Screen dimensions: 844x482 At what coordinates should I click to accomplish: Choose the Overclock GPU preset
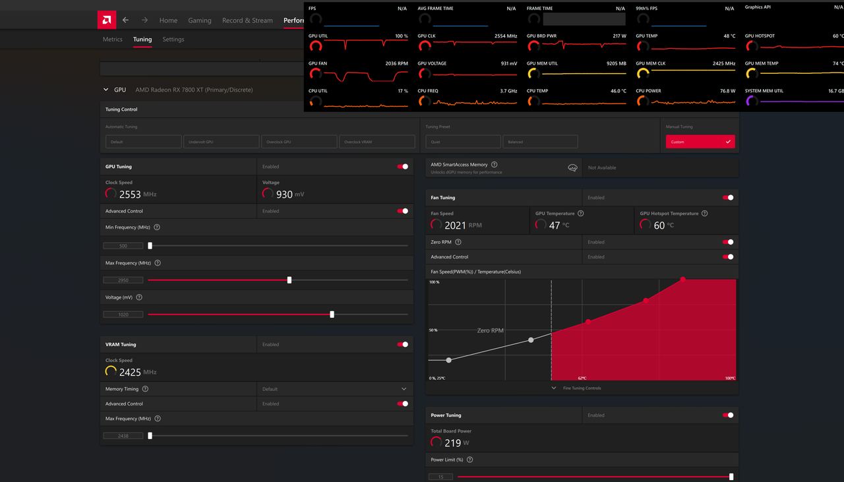[x=299, y=142]
